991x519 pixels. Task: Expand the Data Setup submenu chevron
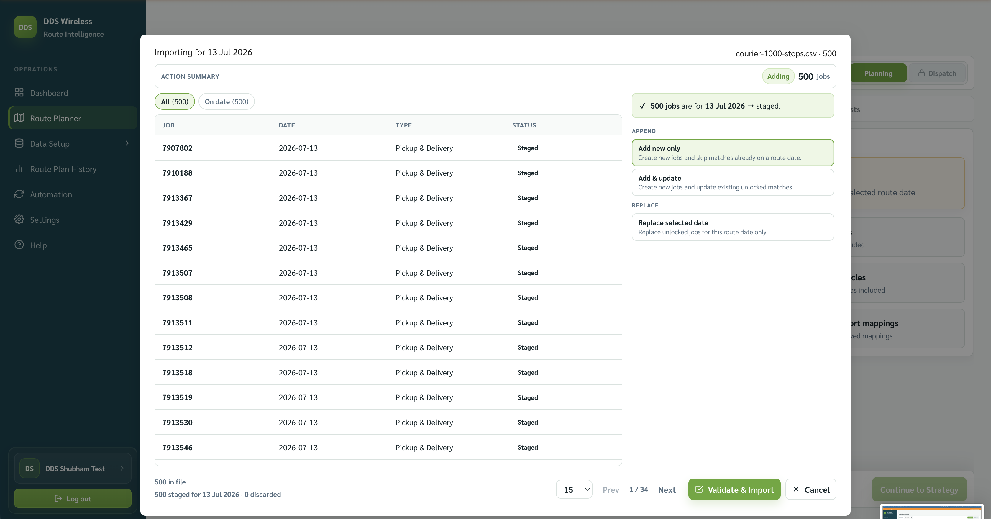(x=127, y=143)
